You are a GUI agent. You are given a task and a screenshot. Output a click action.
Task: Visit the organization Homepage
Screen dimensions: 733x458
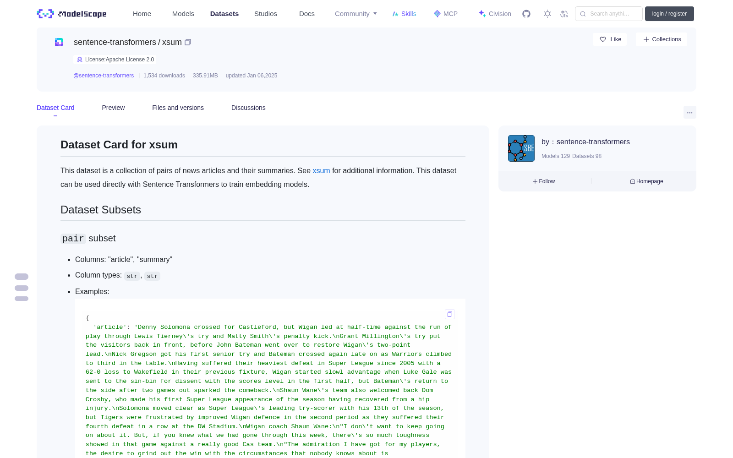(x=646, y=181)
